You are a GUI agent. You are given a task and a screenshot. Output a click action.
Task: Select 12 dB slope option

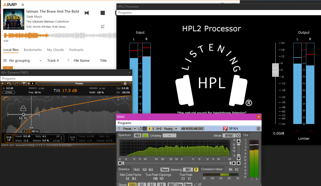pyautogui.click(x=29, y=131)
